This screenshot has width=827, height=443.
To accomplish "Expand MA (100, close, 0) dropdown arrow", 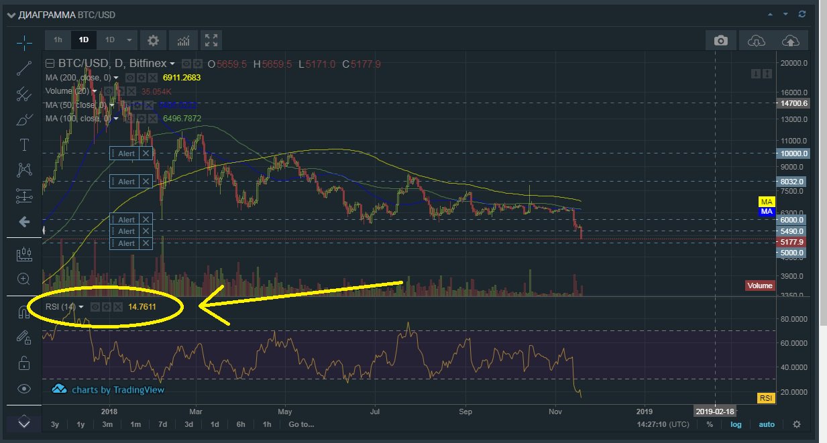I will (x=116, y=118).
